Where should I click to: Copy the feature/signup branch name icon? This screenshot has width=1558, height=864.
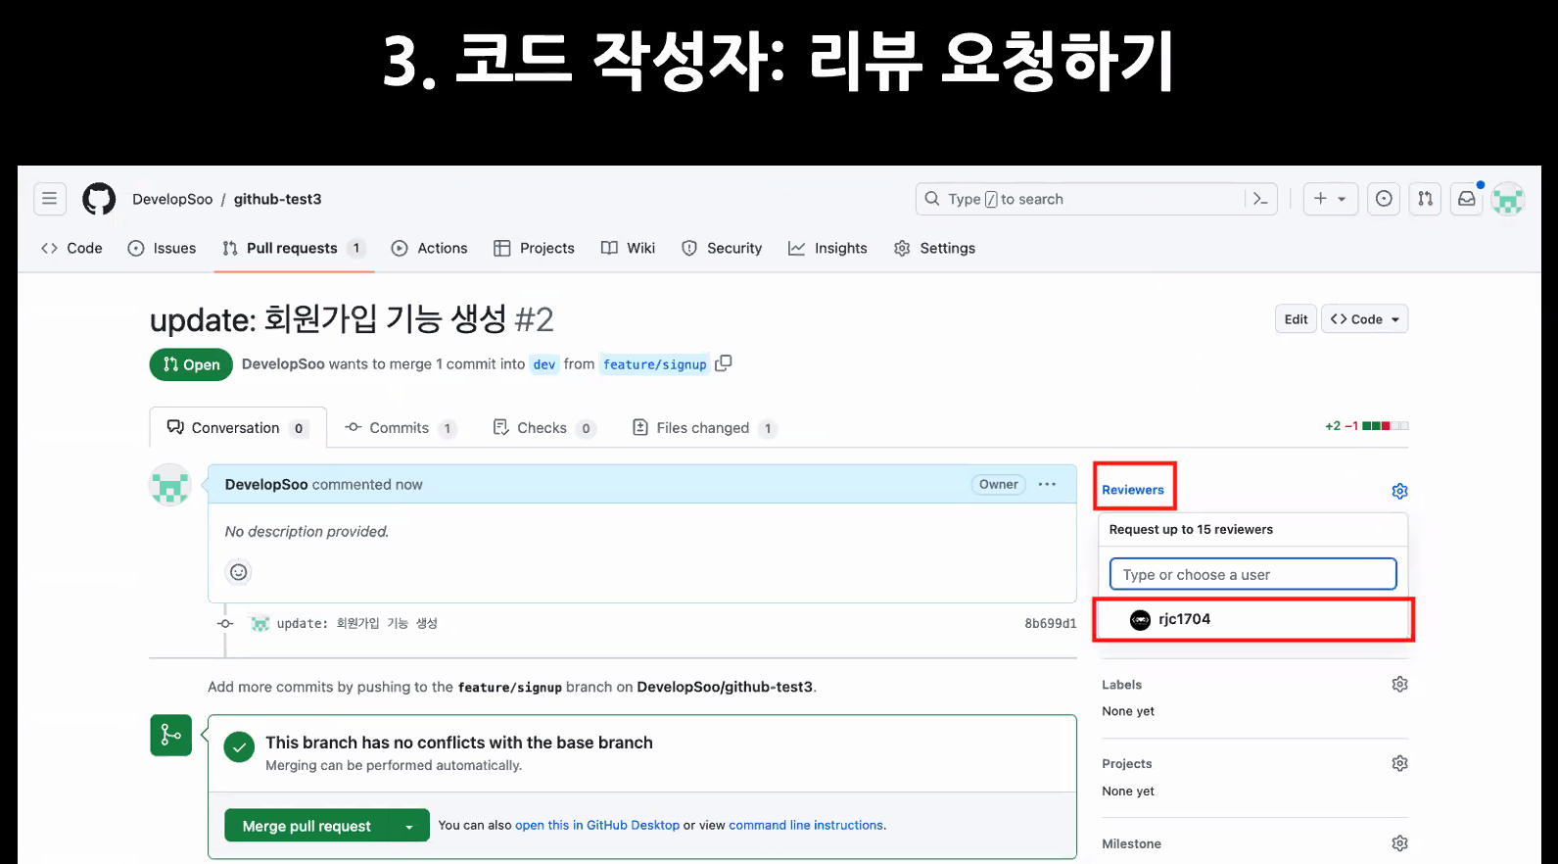[x=724, y=363]
